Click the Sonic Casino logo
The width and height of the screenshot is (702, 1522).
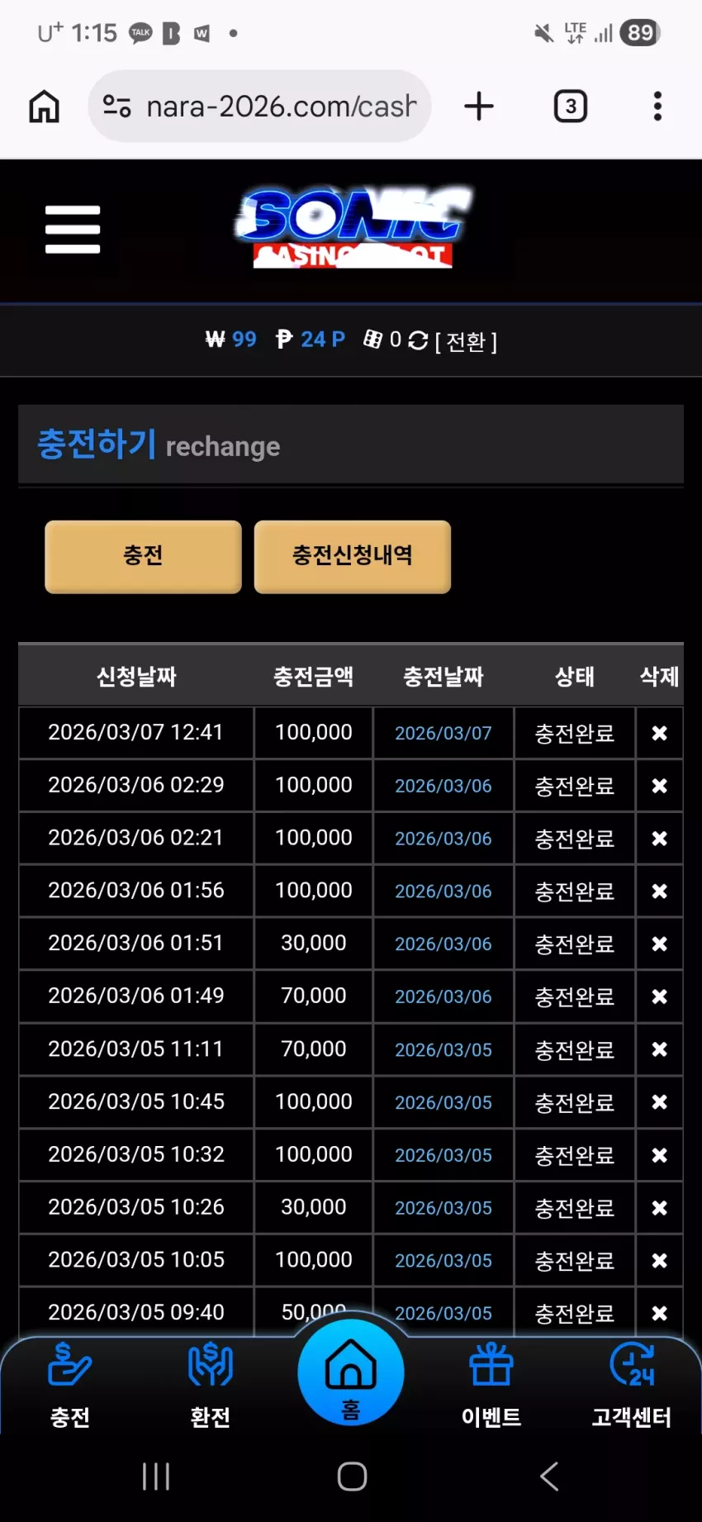tap(353, 227)
